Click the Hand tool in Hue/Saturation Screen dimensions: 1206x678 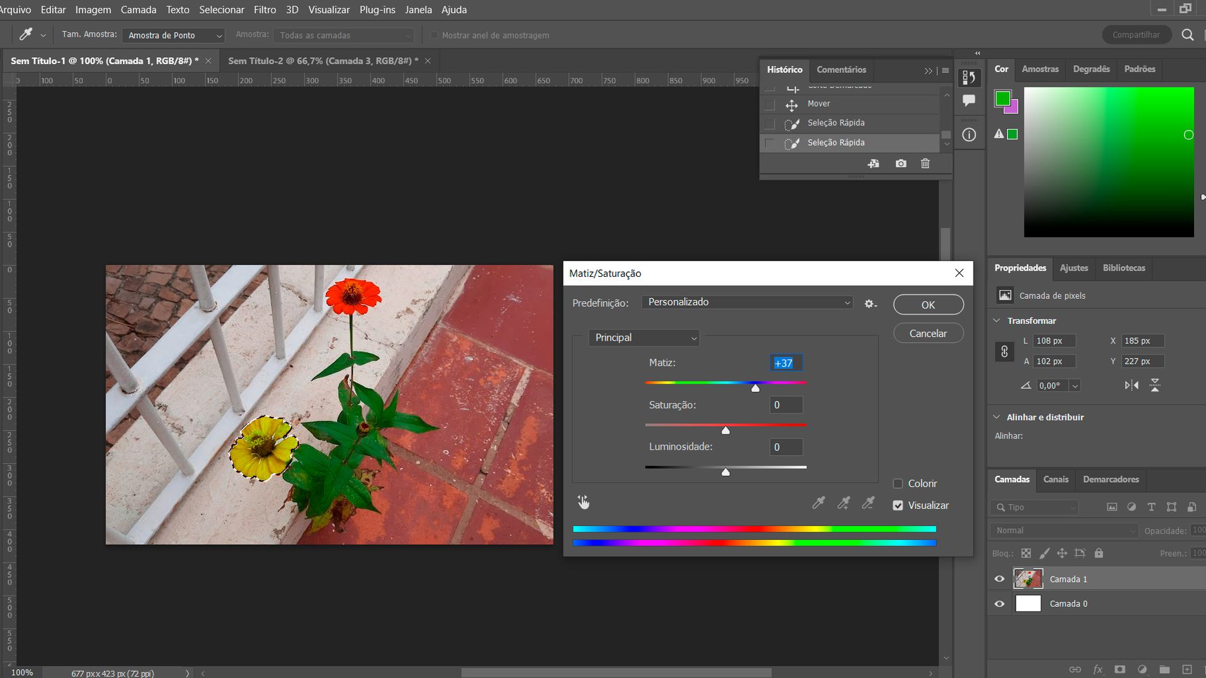pyautogui.click(x=583, y=501)
